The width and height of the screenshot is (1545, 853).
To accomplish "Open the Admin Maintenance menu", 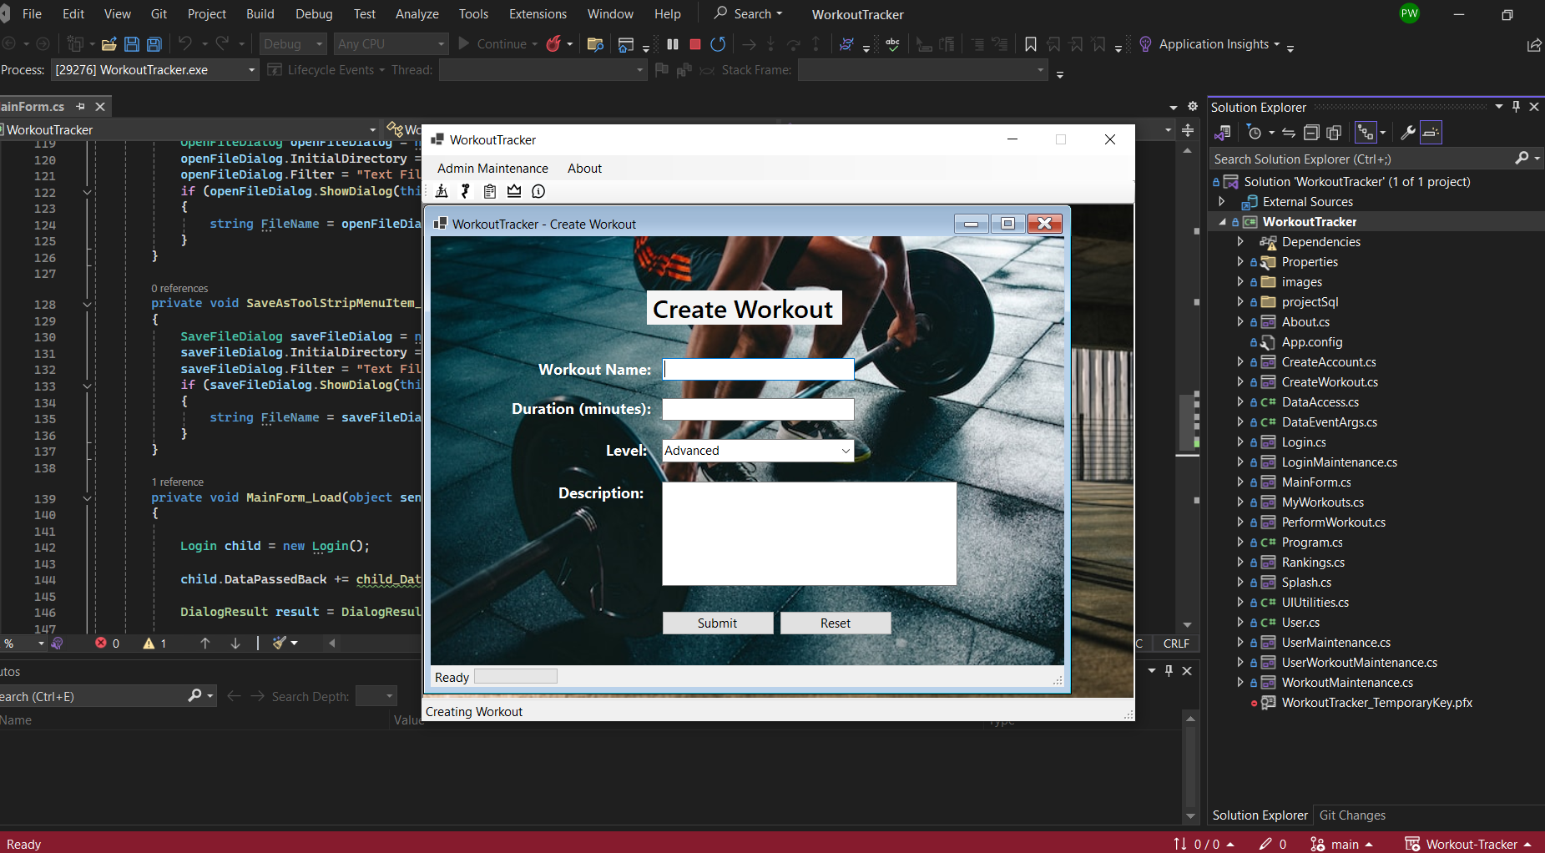I will coord(492,169).
